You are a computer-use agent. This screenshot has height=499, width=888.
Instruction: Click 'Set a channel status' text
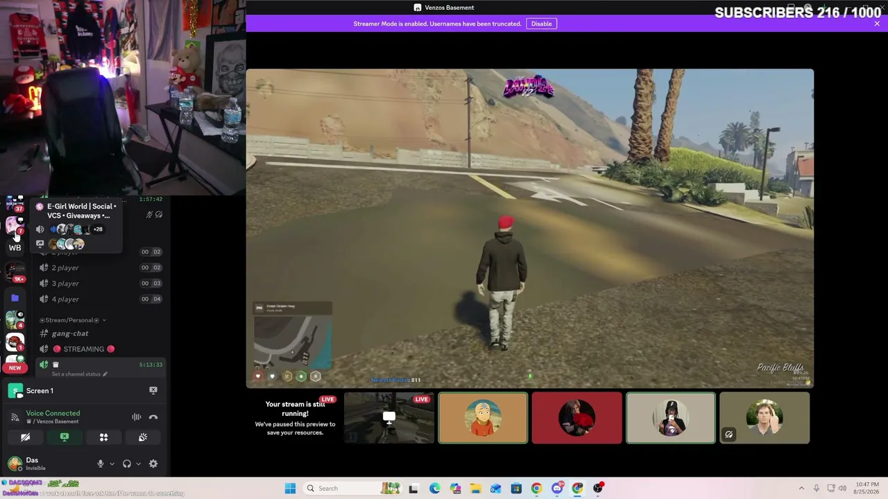pyautogui.click(x=76, y=374)
